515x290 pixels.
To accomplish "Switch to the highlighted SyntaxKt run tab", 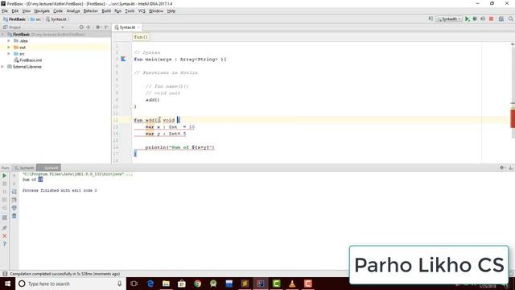I will 48,168.
